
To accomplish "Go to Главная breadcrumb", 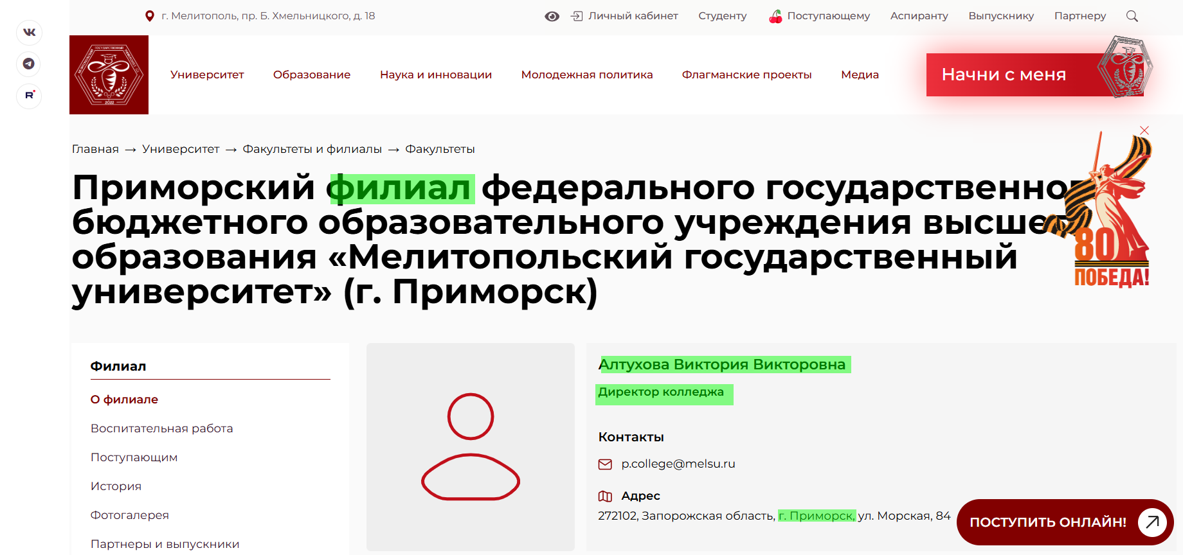I will tap(95, 149).
